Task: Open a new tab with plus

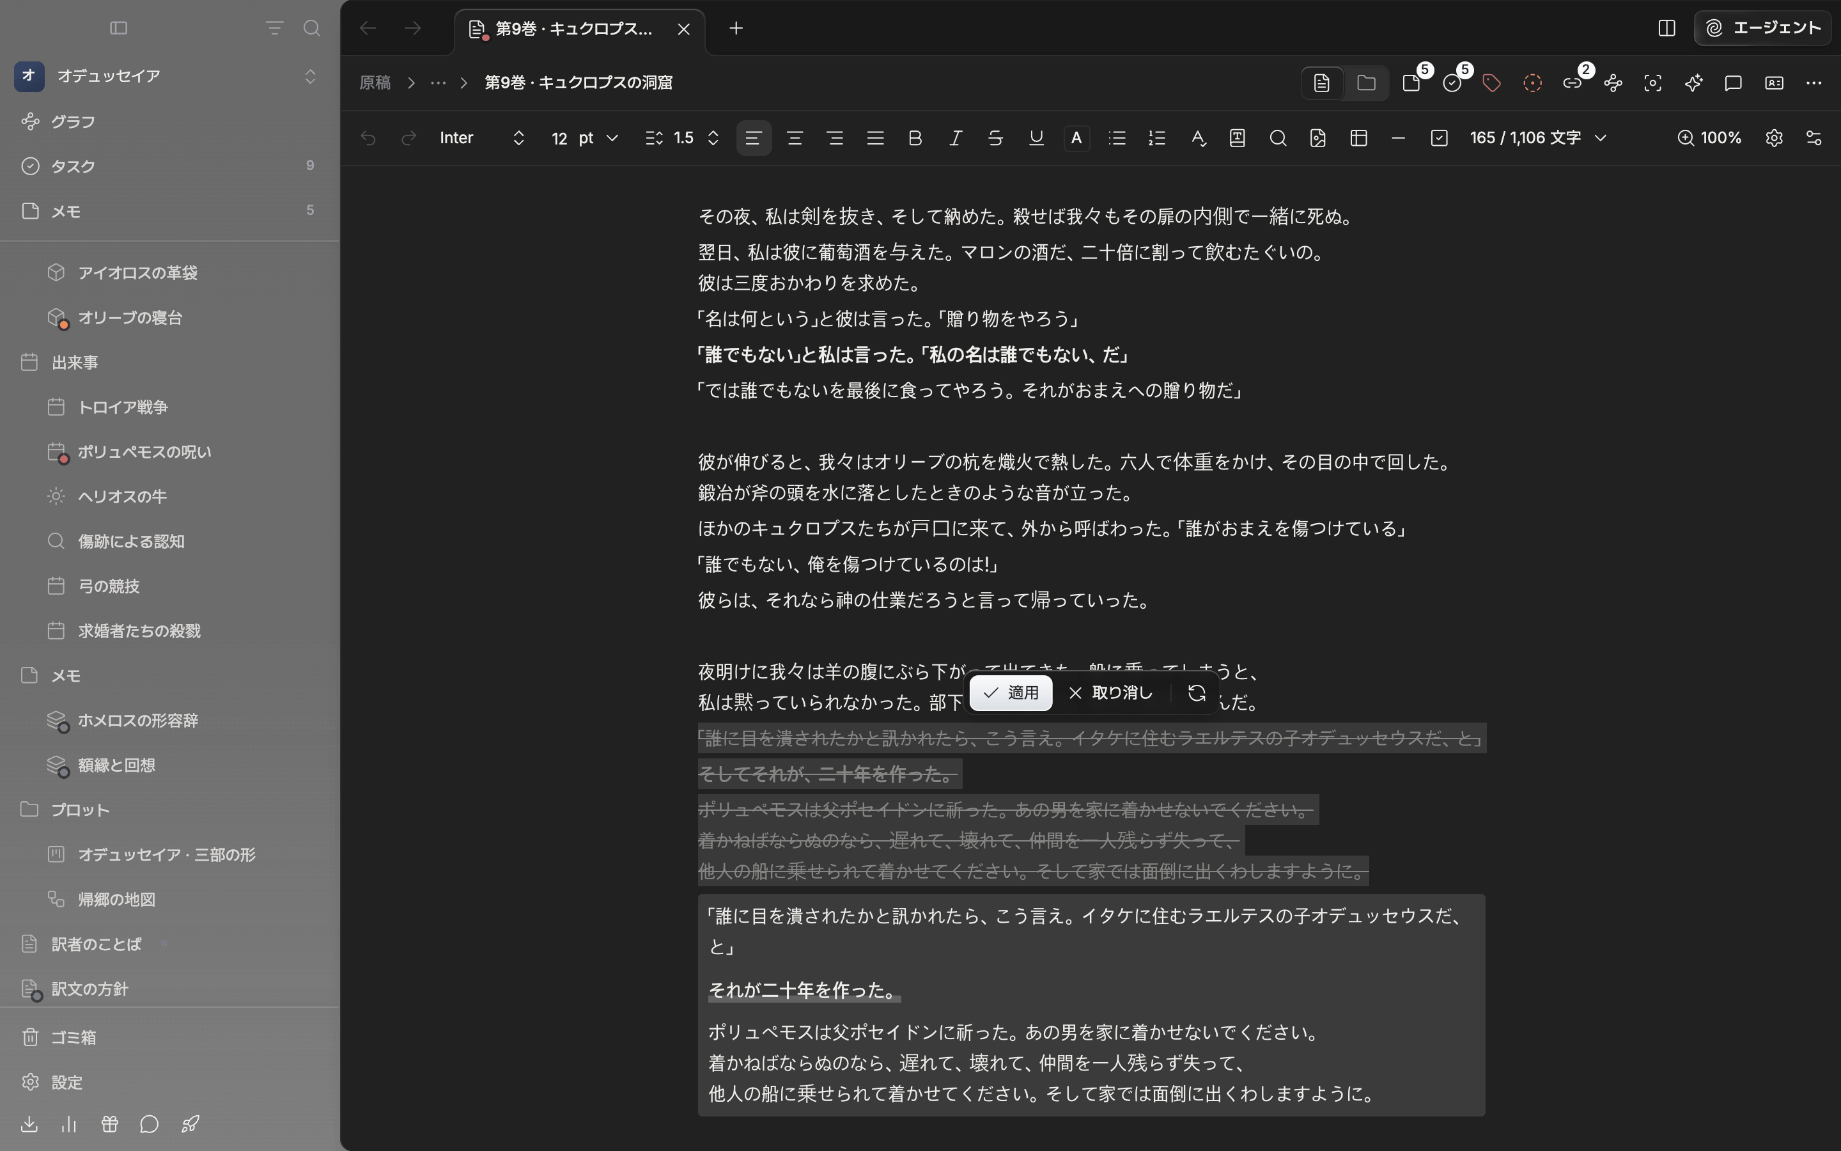Action: (736, 28)
